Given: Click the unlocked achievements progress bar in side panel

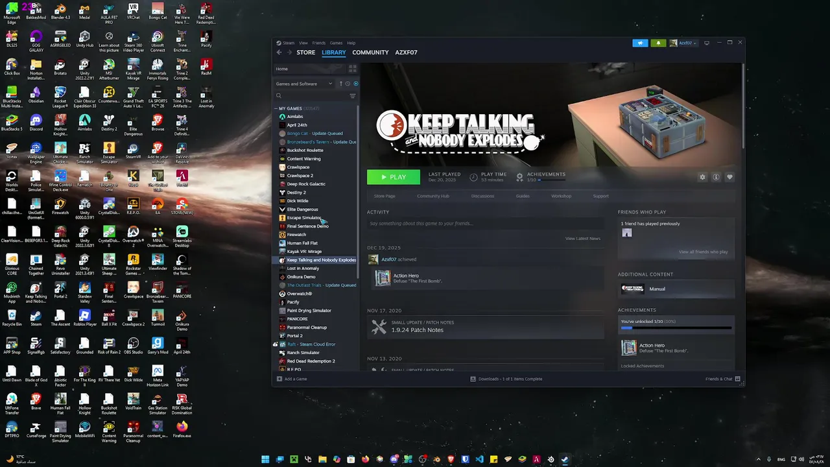Looking at the screenshot, I should 676,328.
